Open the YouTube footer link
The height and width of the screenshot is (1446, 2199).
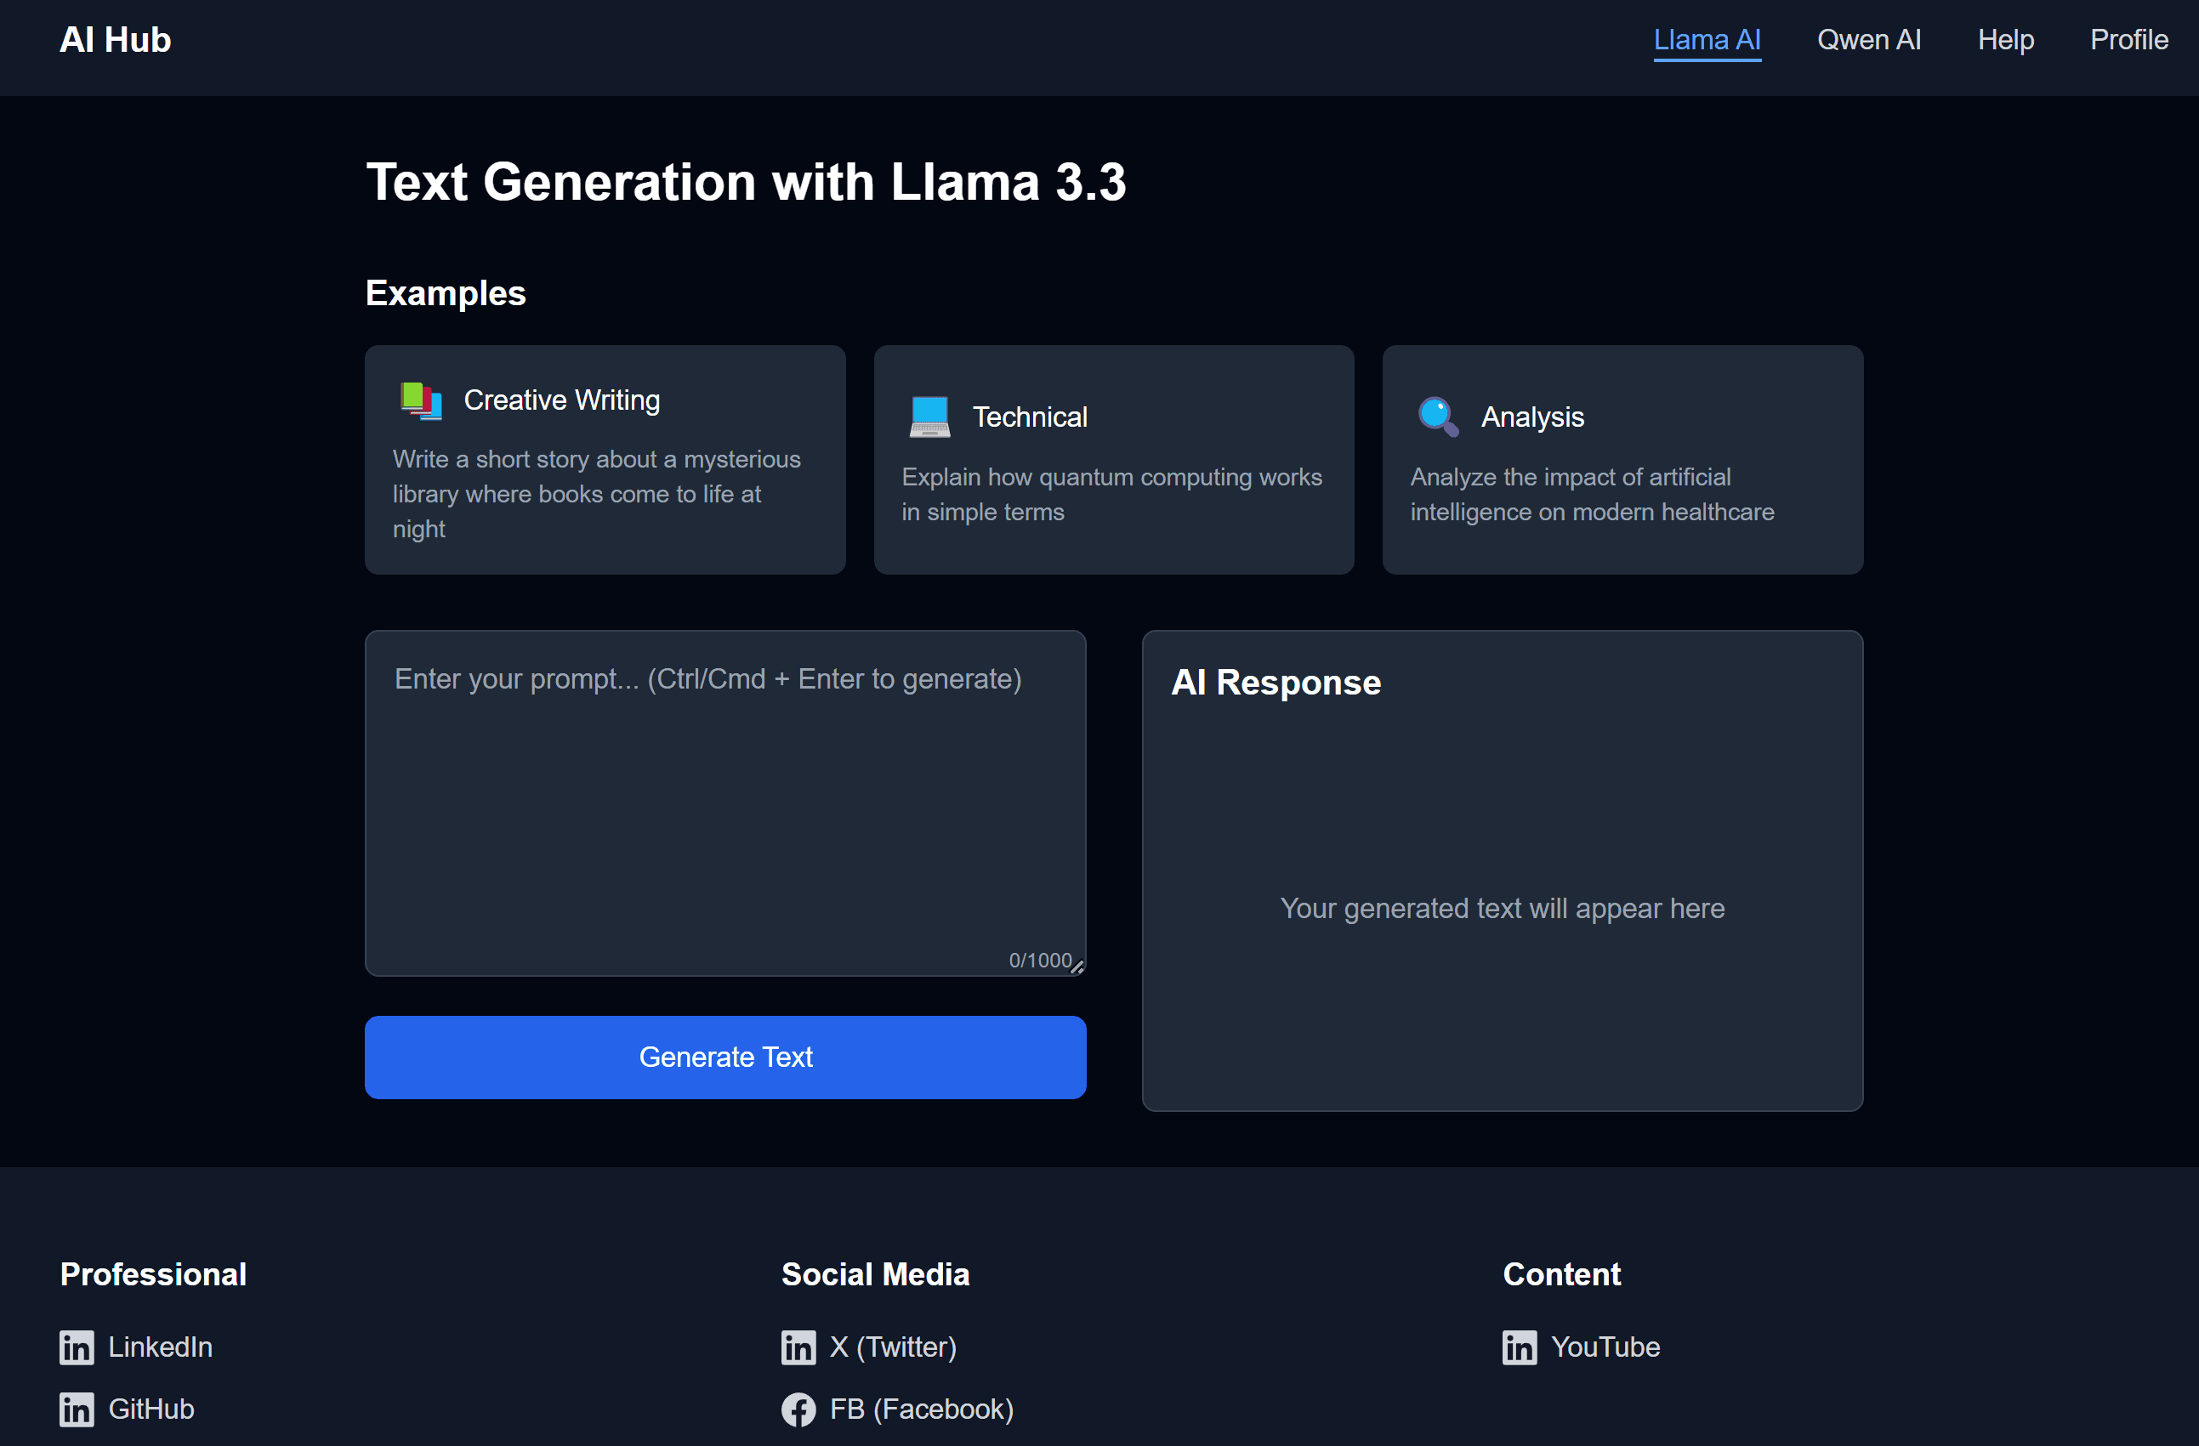[x=1605, y=1347]
